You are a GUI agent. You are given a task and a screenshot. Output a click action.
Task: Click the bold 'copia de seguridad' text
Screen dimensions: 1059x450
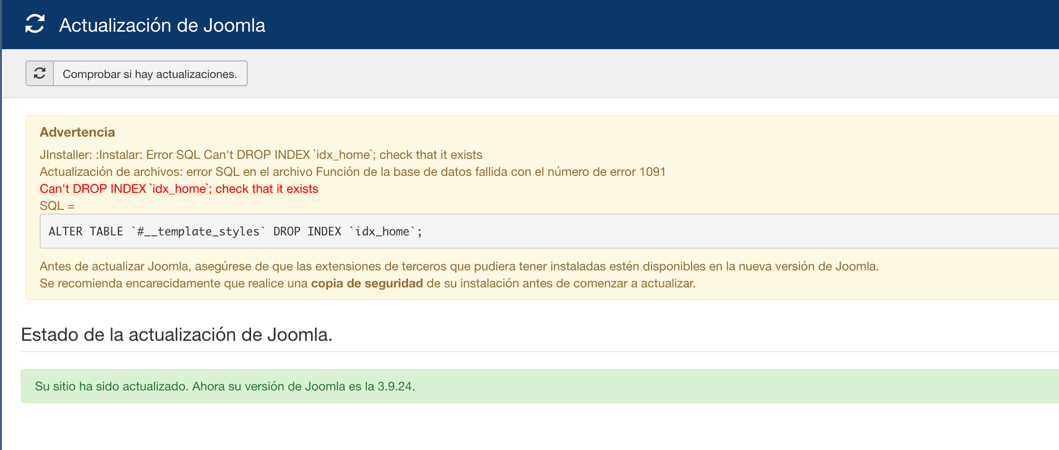(x=367, y=283)
